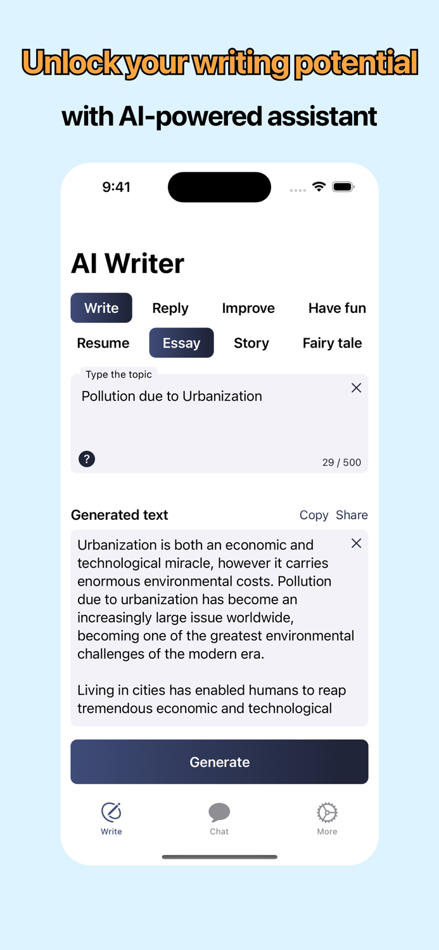This screenshot has height=950, width=439.
Task: Open the Improve tab
Action: pos(248,308)
